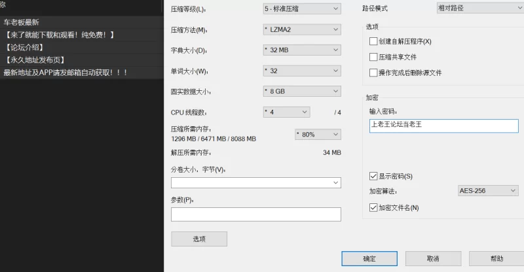Click the 参数 text input field
Image resolution: width=524 pixels, height=272 pixels.
tap(256, 214)
